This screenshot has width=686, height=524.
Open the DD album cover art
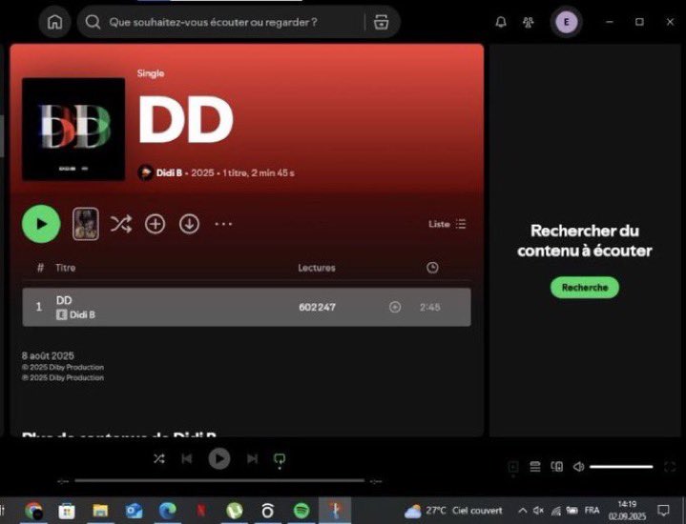click(x=73, y=130)
